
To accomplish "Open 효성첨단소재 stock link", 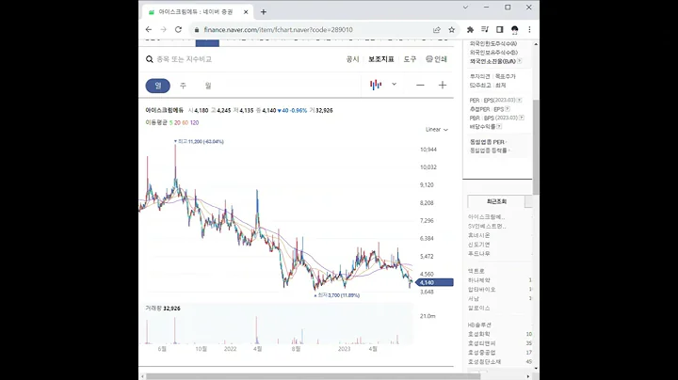I will coord(484,362).
